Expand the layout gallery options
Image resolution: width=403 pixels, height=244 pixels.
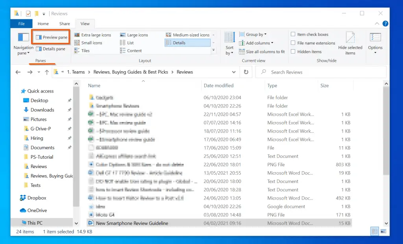pos(213,50)
